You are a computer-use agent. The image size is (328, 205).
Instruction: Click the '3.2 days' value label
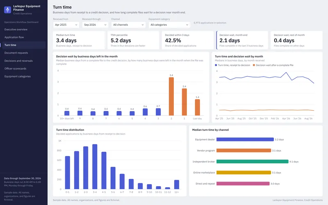pos(279,139)
